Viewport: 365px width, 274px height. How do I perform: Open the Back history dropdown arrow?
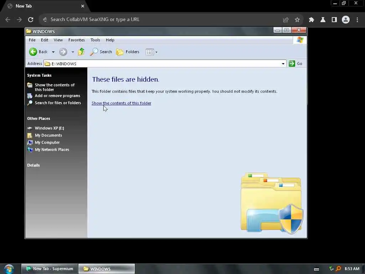pyautogui.click(x=53, y=52)
